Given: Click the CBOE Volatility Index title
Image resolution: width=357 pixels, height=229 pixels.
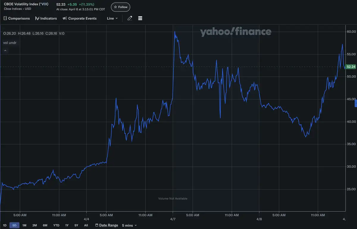Looking at the screenshot, I should (26, 4).
